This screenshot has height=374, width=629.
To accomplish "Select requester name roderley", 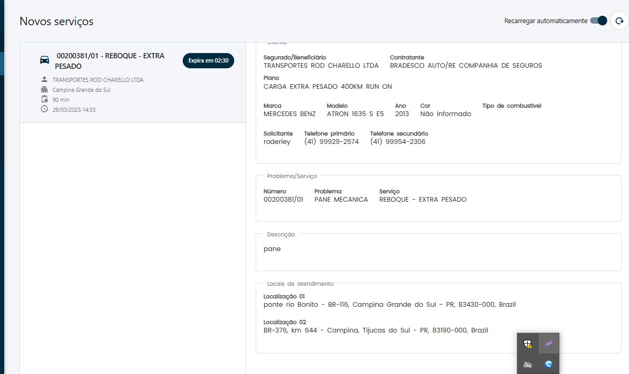I will tap(277, 142).
